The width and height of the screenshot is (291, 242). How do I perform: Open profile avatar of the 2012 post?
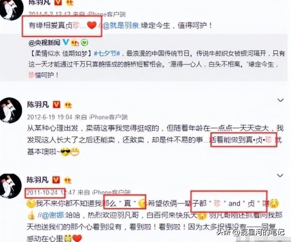pos(11,110)
